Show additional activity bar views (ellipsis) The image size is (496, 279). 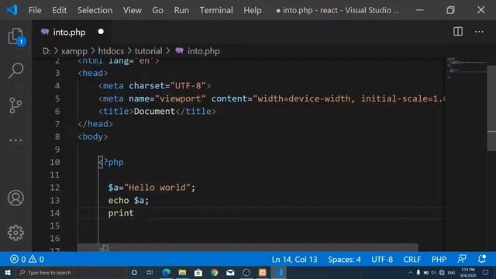[x=15, y=139]
